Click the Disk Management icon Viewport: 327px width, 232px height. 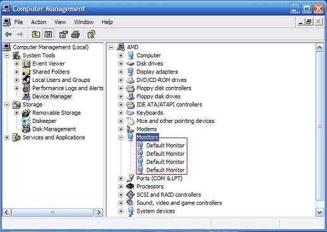pyautogui.click(x=27, y=129)
